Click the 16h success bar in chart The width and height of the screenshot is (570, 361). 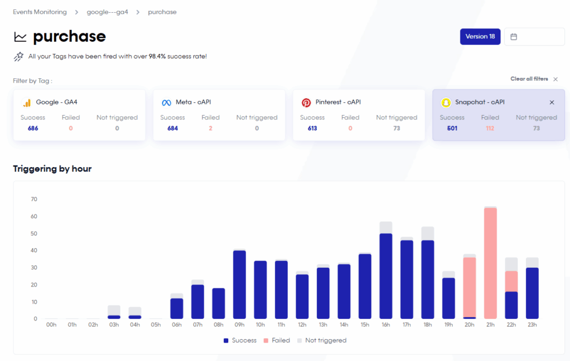[386, 276]
